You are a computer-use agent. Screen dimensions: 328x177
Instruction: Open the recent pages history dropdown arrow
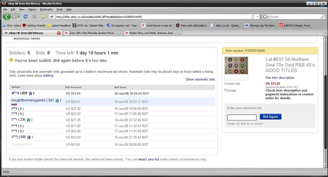[x=19, y=17]
